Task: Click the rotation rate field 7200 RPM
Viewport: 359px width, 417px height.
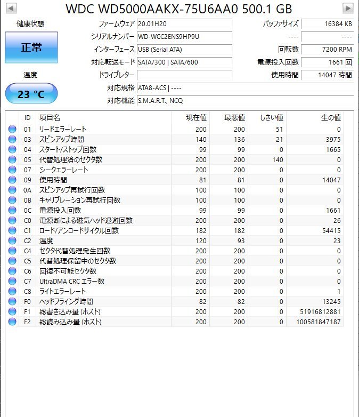Action: coord(328,50)
